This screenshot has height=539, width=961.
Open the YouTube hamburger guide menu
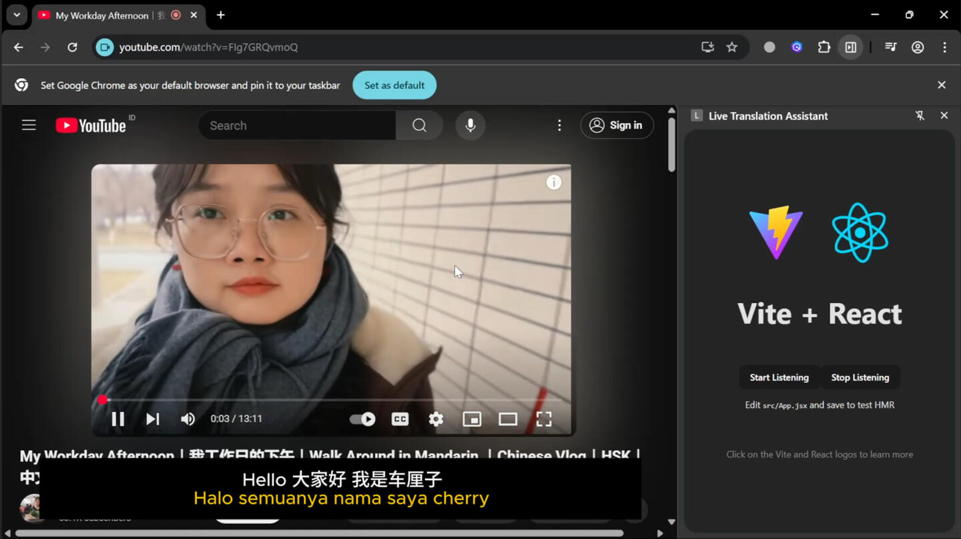click(29, 125)
